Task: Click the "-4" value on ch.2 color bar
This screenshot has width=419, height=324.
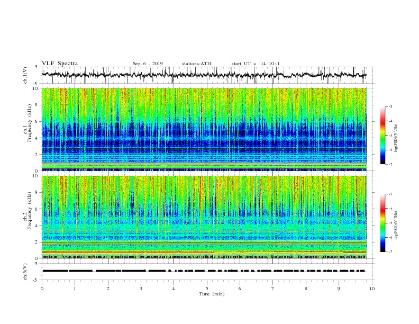Action: click(390, 209)
